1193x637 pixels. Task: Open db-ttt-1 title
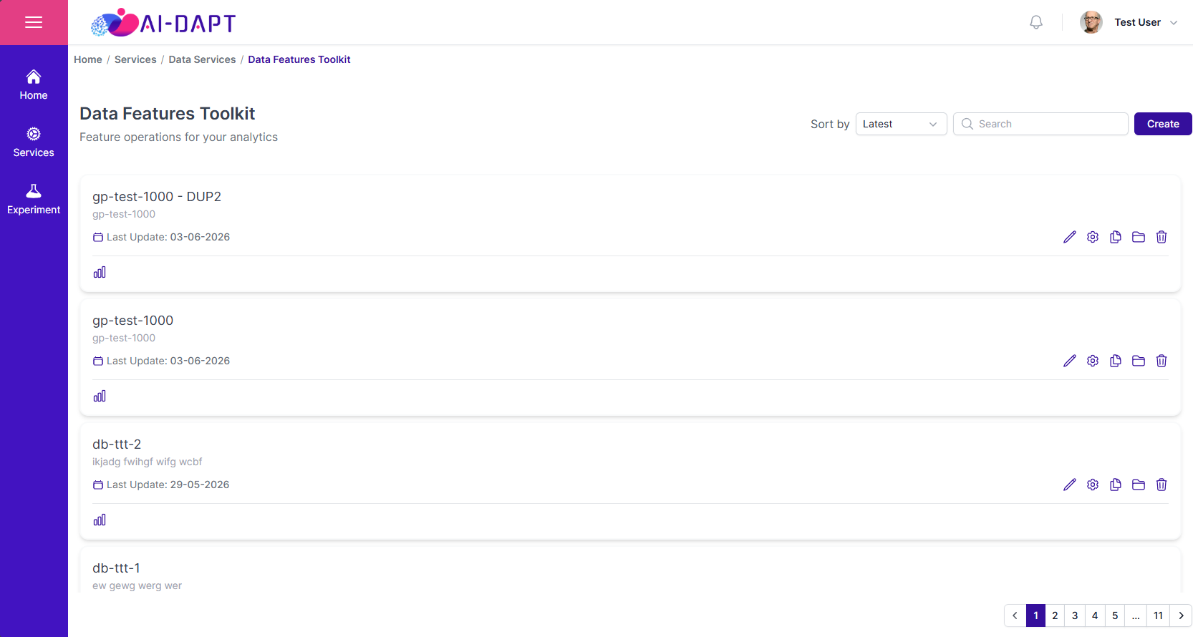[x=116, y=568]
